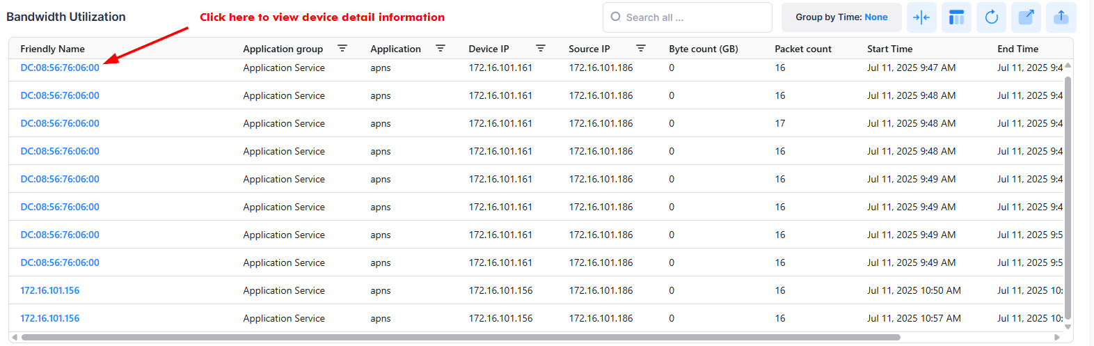Open the first 172.16.101.156 device link
Image resolution: width=1094 pixels, height=346 pixels.
pyautogui.click(x=50, y=290)
